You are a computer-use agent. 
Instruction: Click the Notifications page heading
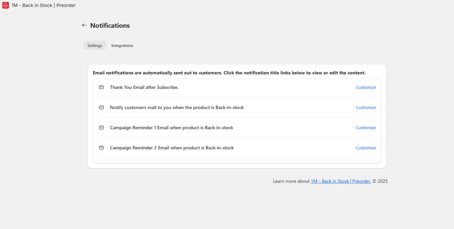[x=110, y=25]
